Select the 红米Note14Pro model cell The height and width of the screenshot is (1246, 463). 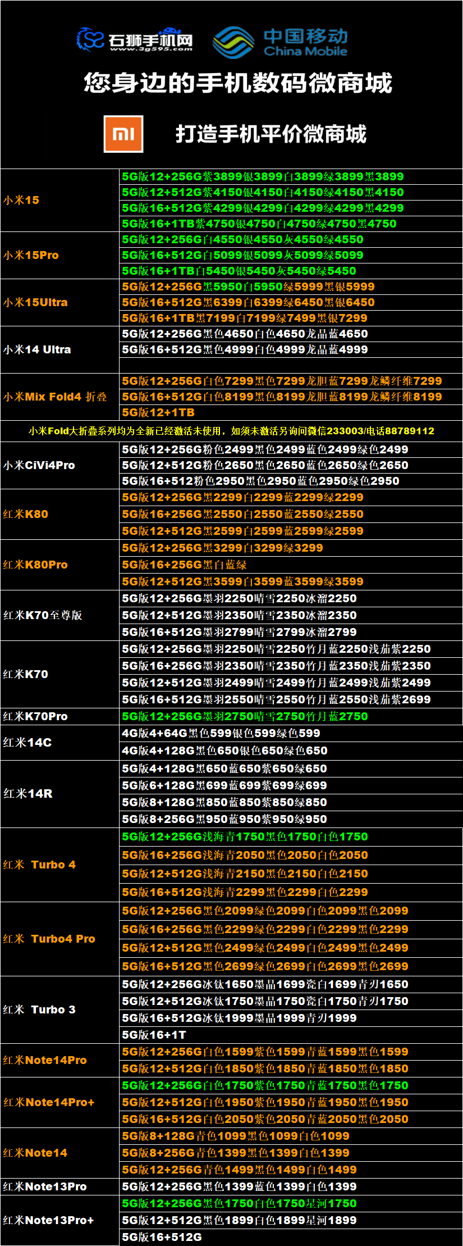(59, 1060)
